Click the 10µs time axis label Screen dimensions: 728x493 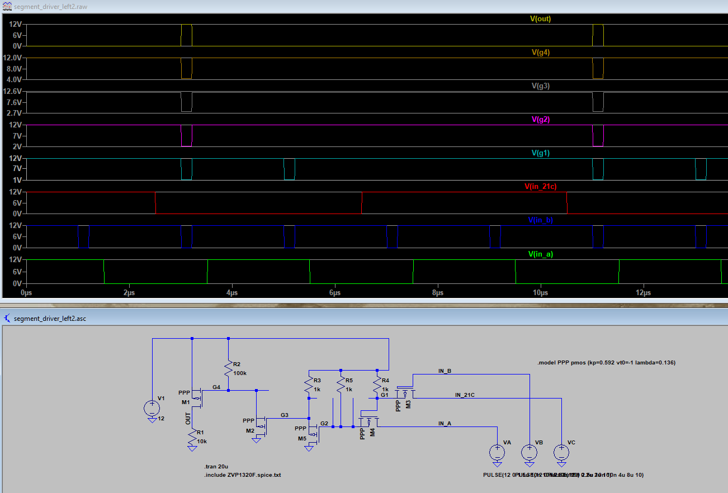pos(541,292)
